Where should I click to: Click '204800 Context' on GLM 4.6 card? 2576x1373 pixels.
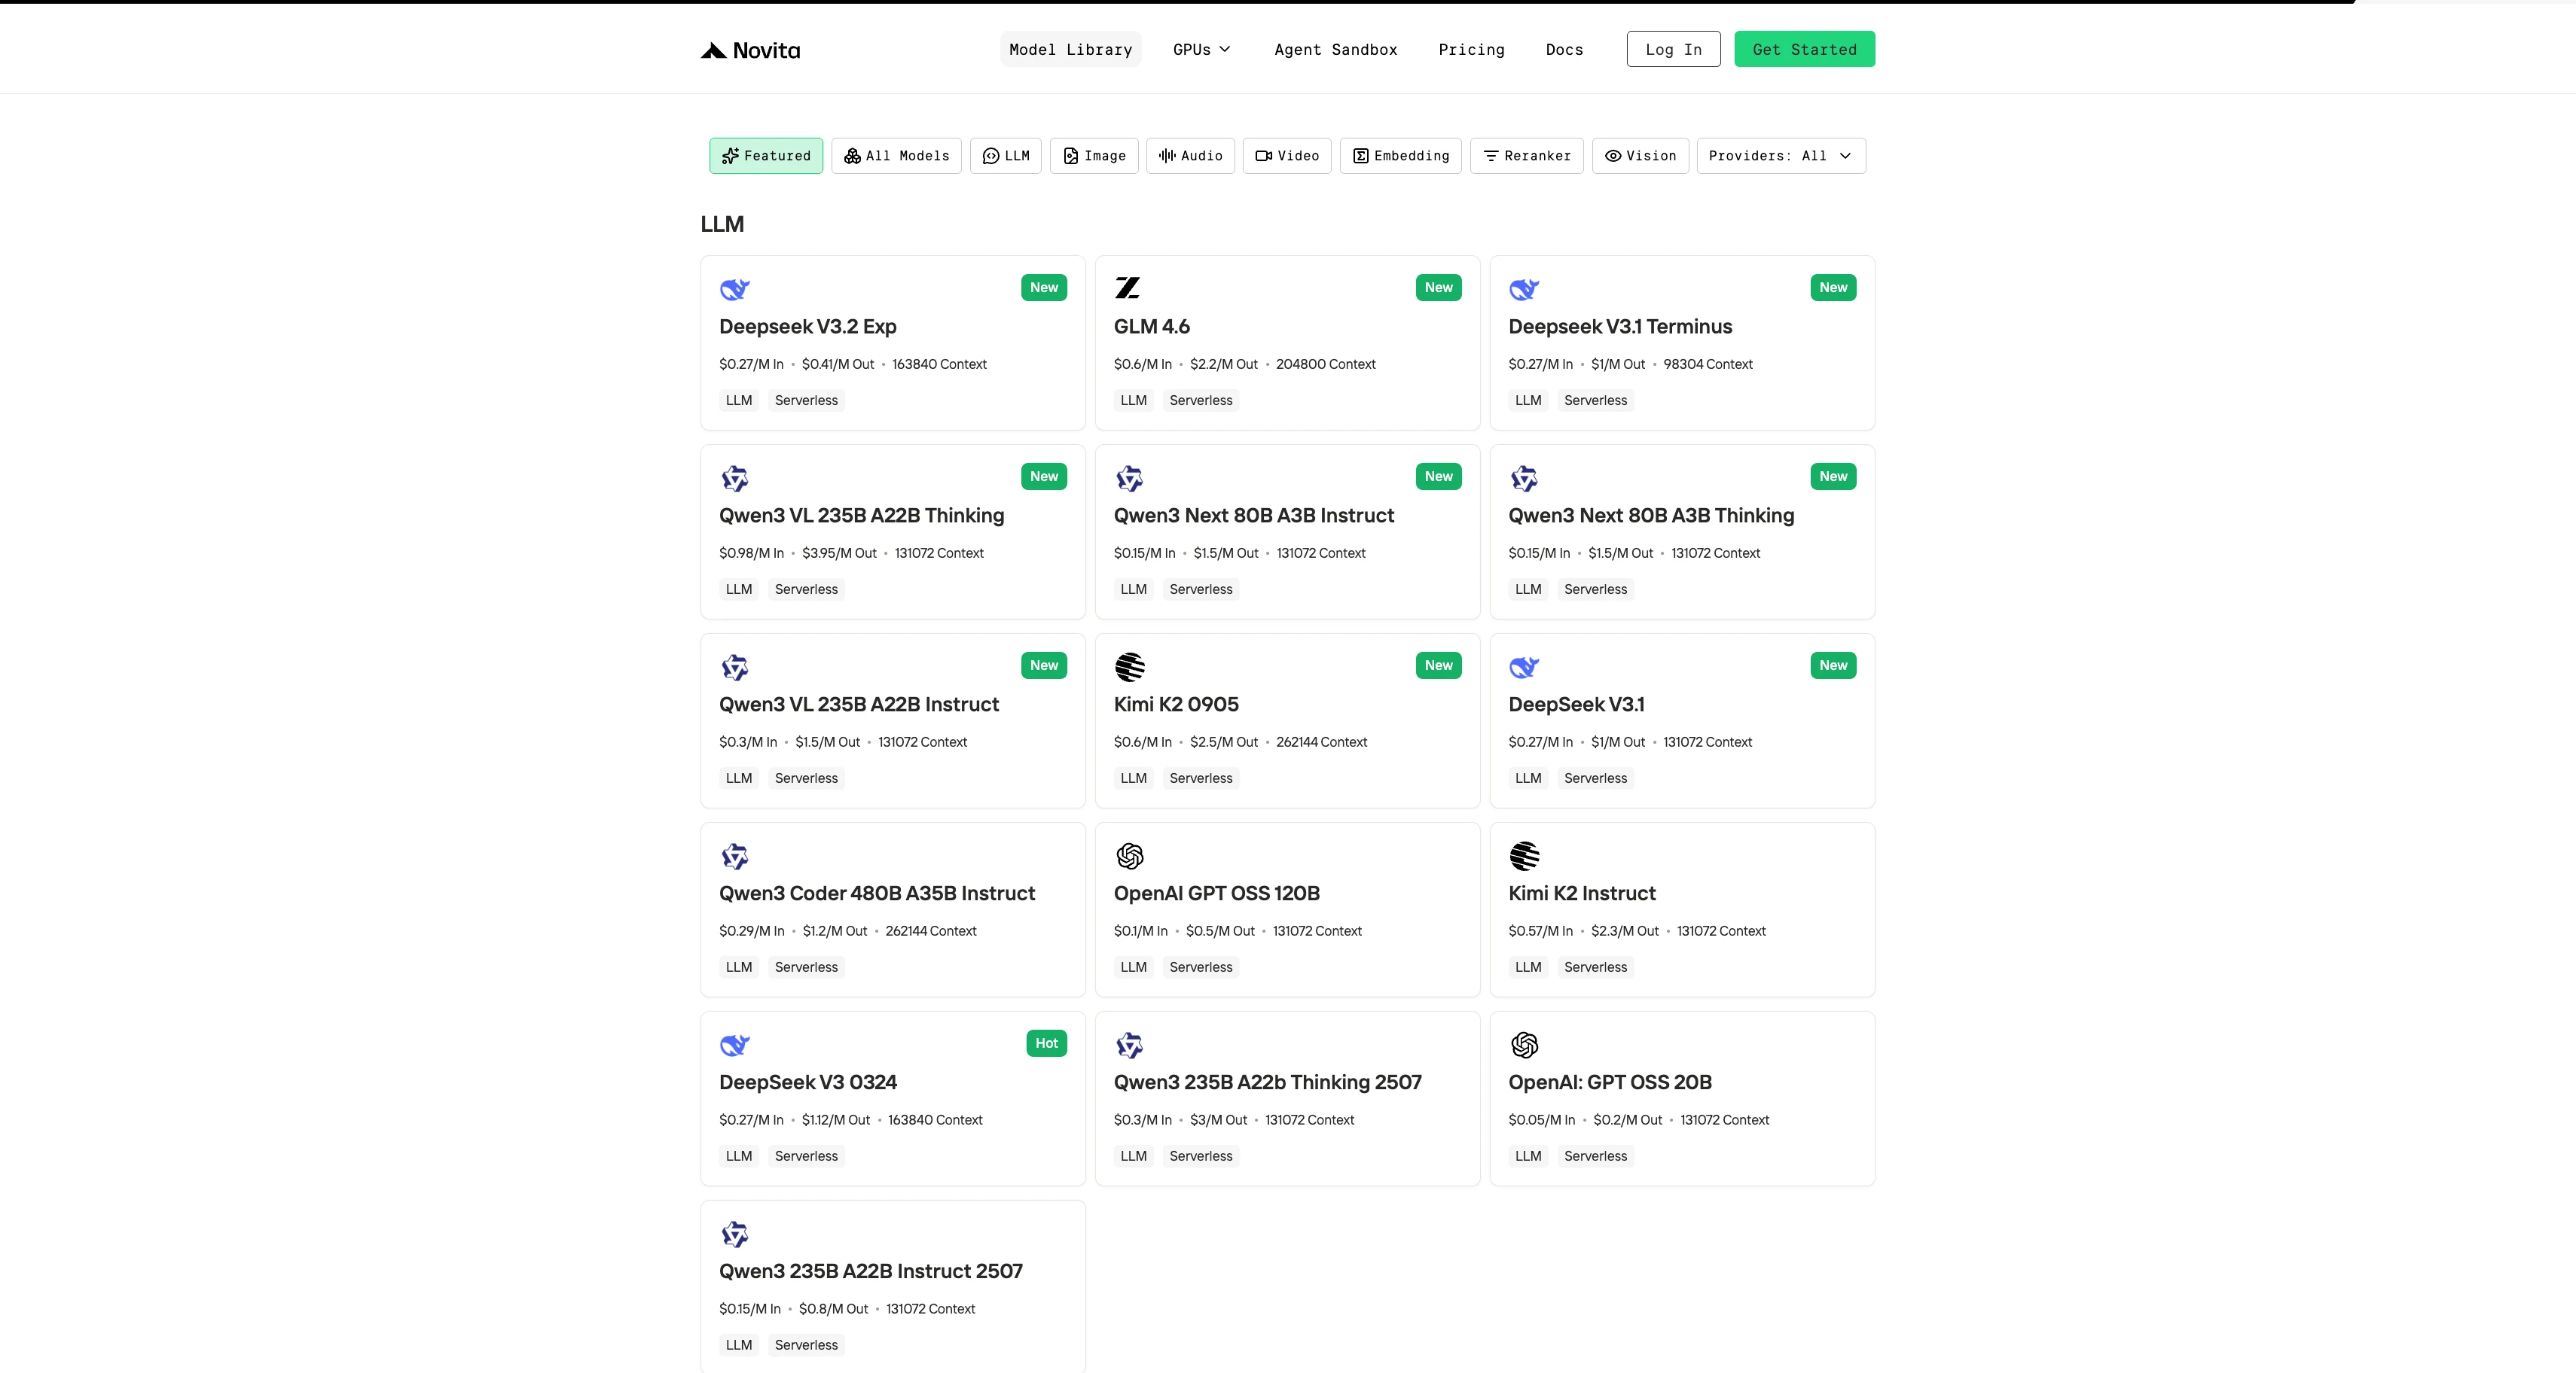coord(1325,365)
